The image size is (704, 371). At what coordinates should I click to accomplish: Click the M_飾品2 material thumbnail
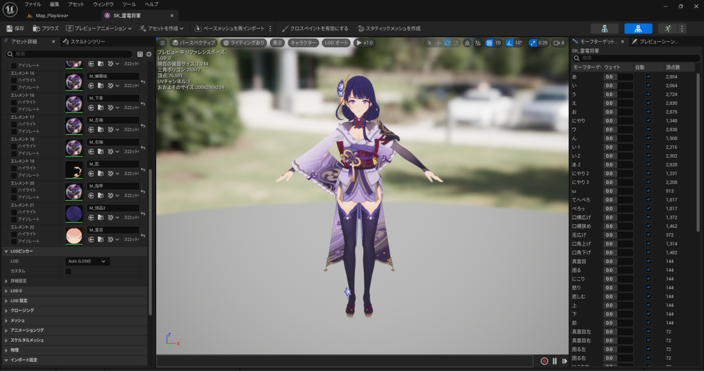74,214
